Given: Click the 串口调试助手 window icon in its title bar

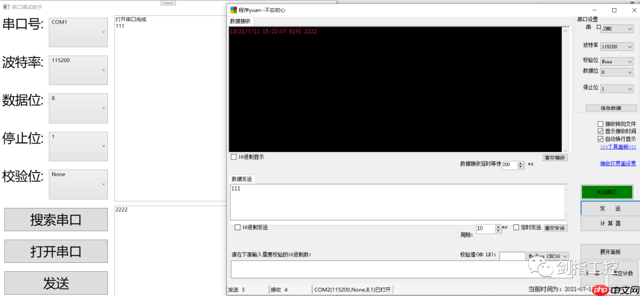Looking at the screenshot, I should click(x=6, y=7).
